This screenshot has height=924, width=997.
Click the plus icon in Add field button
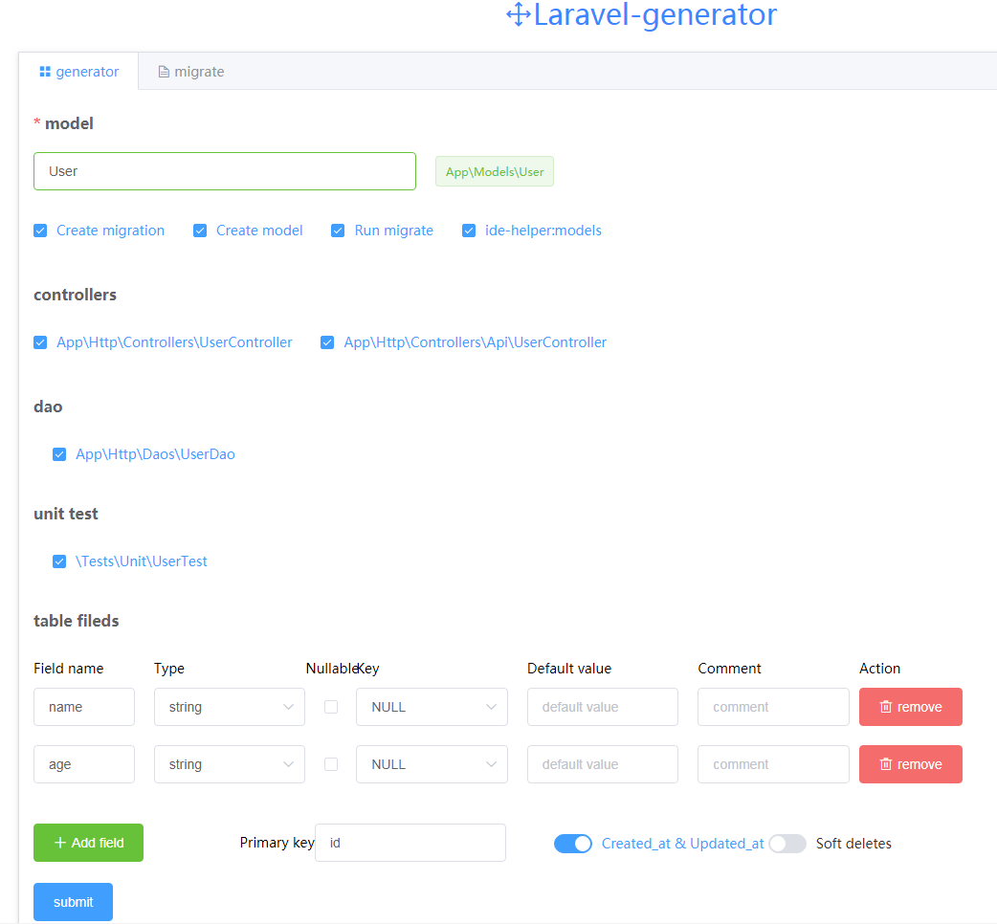point(60,843)
